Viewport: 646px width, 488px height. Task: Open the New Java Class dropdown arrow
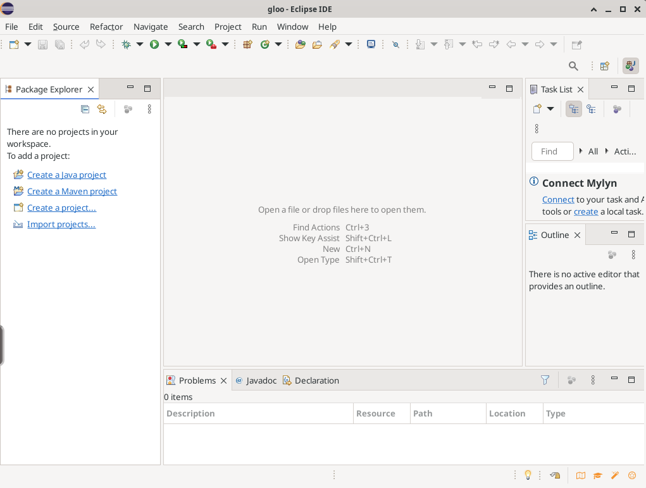278,44
